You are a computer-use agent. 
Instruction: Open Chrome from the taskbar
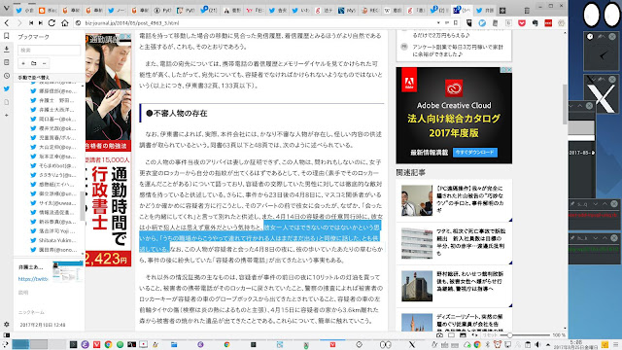[x=108, y=344]
